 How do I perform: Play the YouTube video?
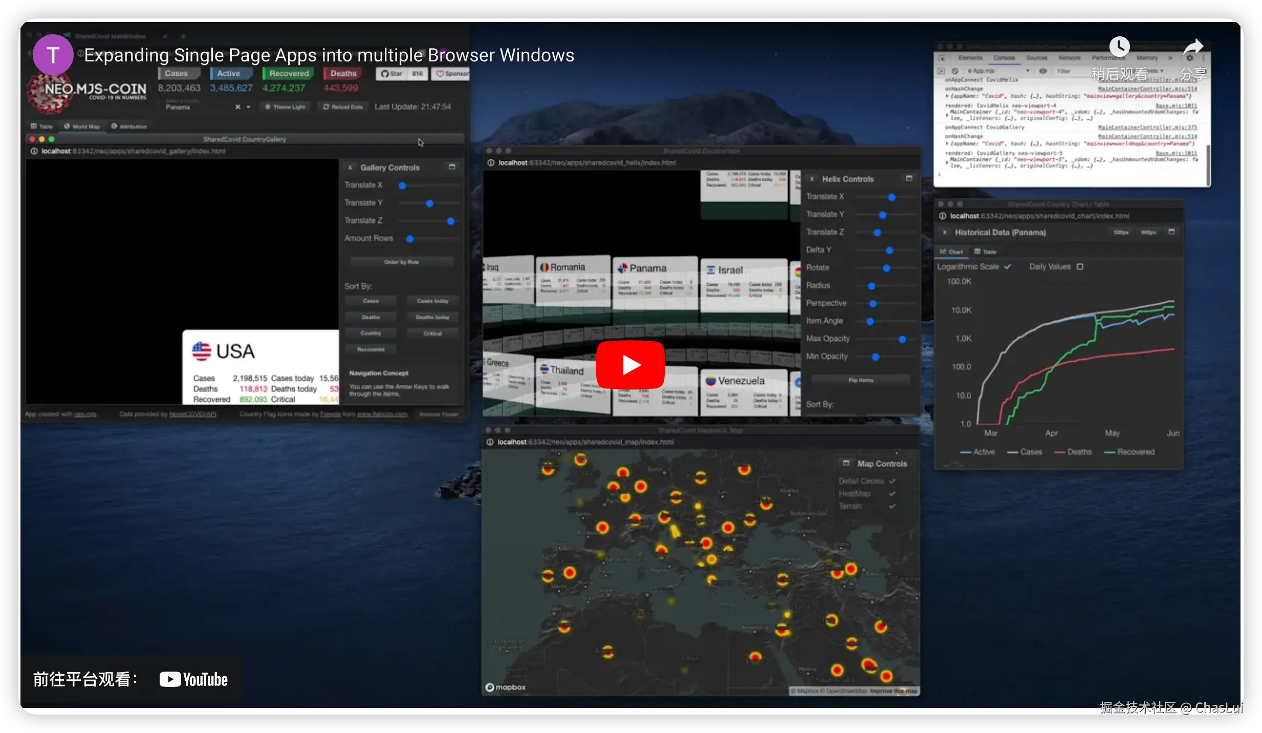click(x=630, y=365)
